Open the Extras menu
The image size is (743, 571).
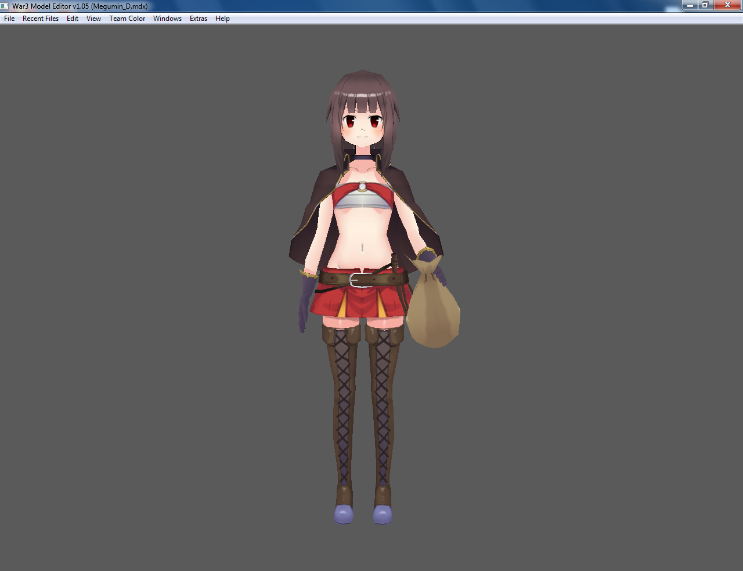pos(199,19)
